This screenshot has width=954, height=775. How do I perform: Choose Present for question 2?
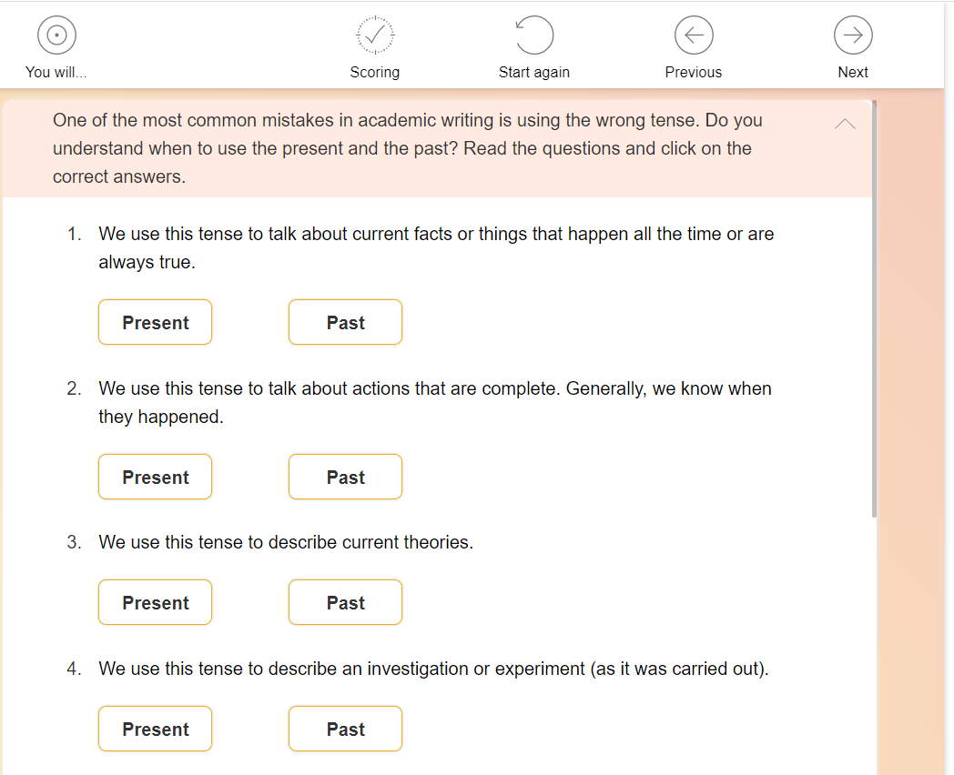click(155, 478)
